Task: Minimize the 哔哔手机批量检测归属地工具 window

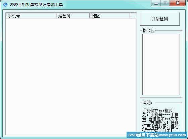Action: tap(156, 3)
